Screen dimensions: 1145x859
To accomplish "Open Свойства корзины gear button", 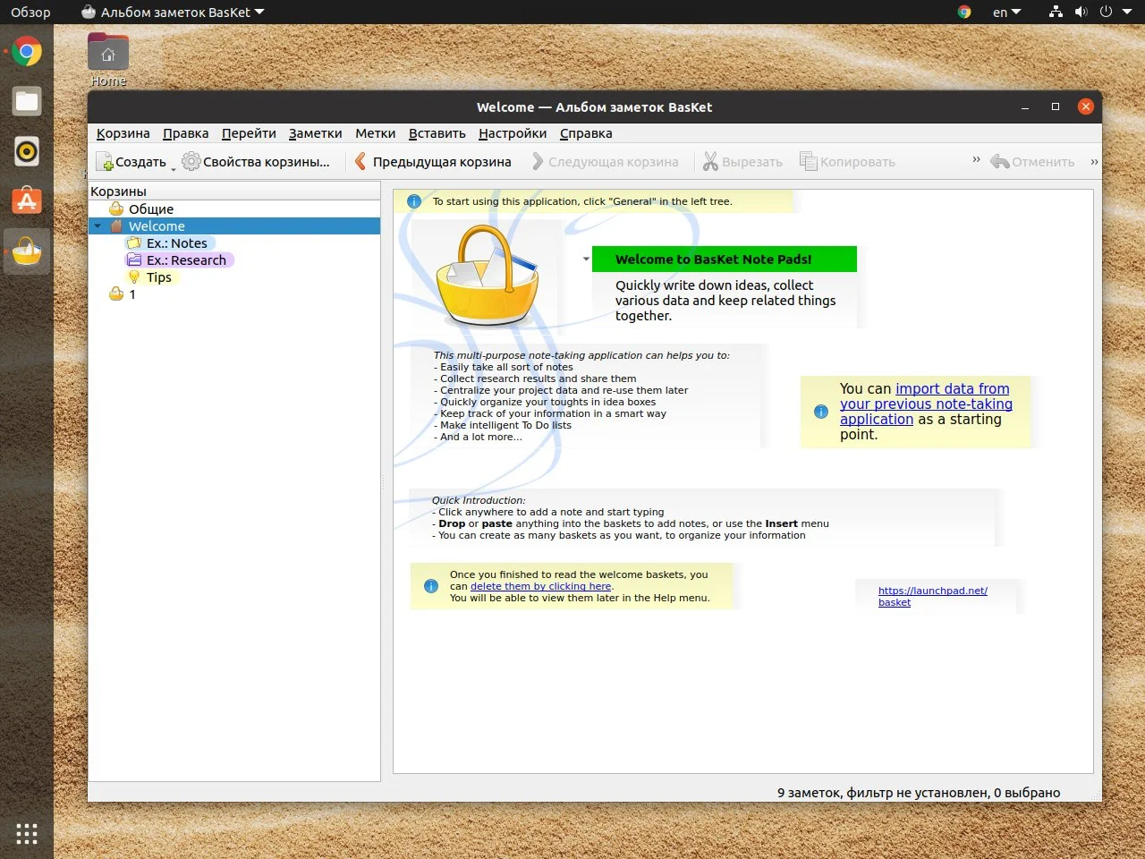I will click(191, 162).
